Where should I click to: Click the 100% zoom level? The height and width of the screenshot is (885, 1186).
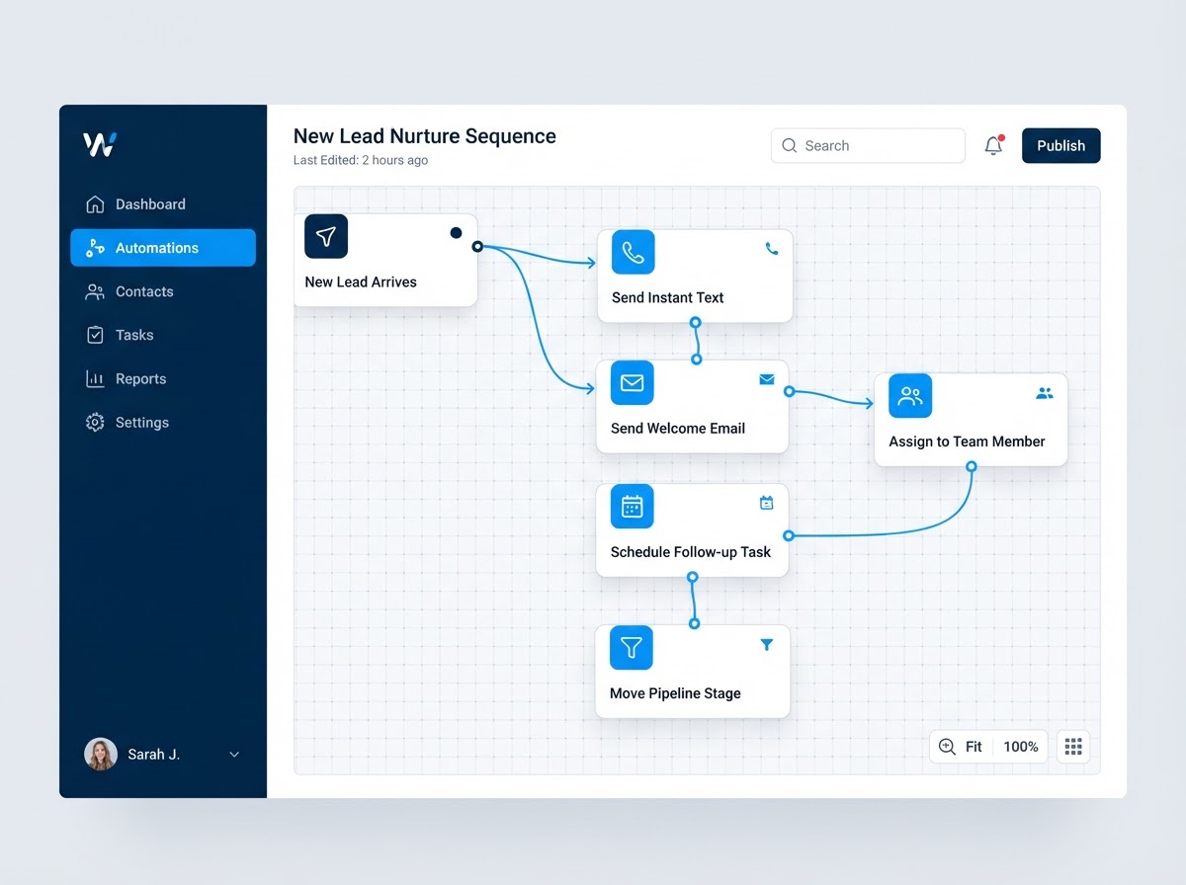click(x=1021, y=747)
